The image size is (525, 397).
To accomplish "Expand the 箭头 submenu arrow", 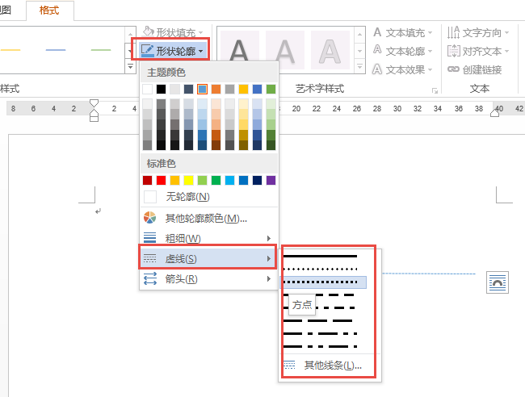I will pyautogui.click(x=268, y=278).
